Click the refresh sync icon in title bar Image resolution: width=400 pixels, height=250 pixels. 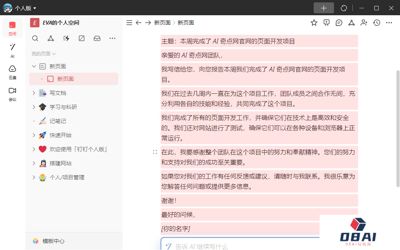(x=344, y=8)
